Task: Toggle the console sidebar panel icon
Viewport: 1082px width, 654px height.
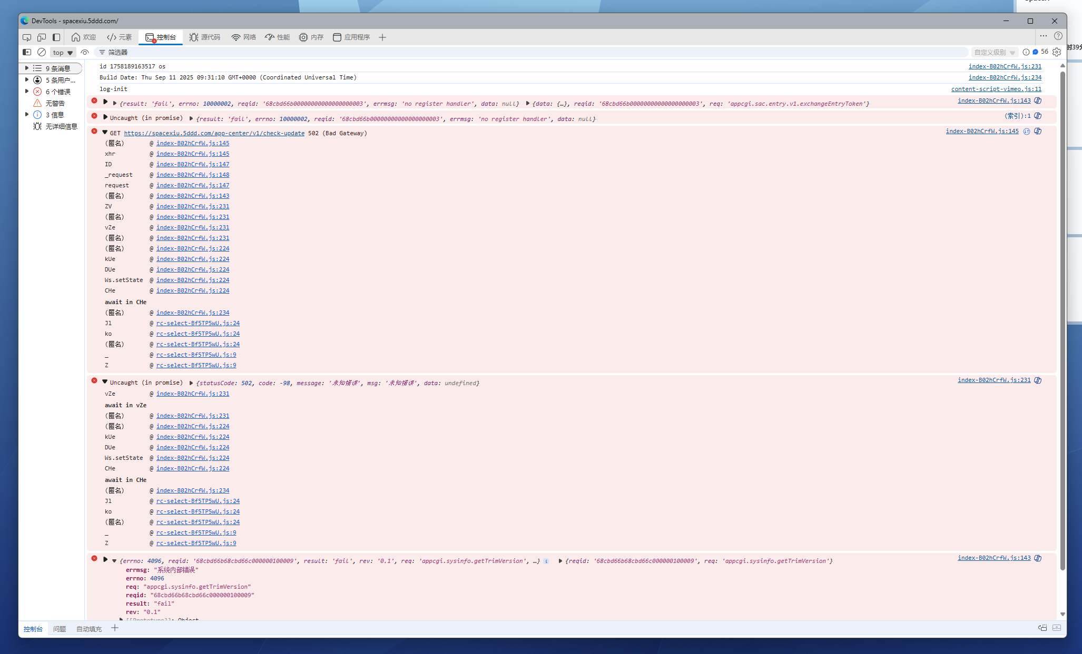Action: (x=27, y=52)
